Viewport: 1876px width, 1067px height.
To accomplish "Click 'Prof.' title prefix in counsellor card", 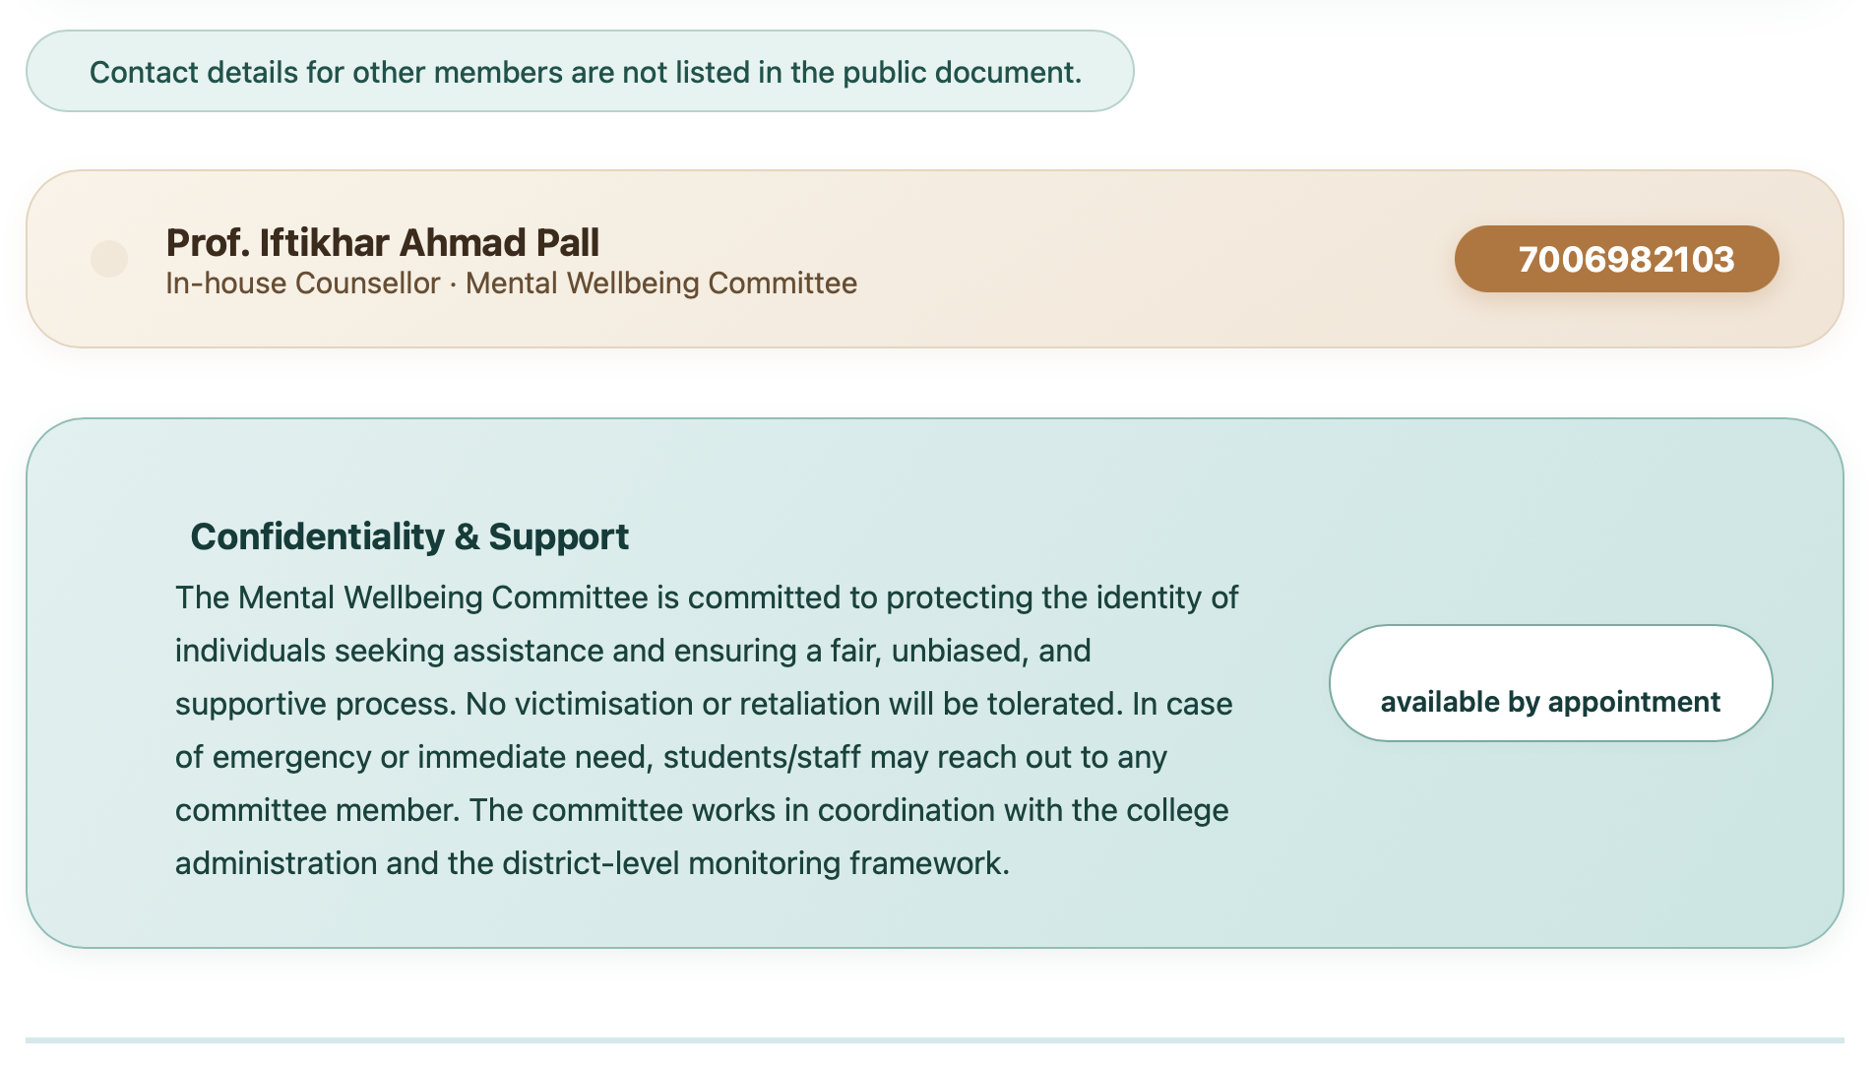I will [x=208, y=242].
